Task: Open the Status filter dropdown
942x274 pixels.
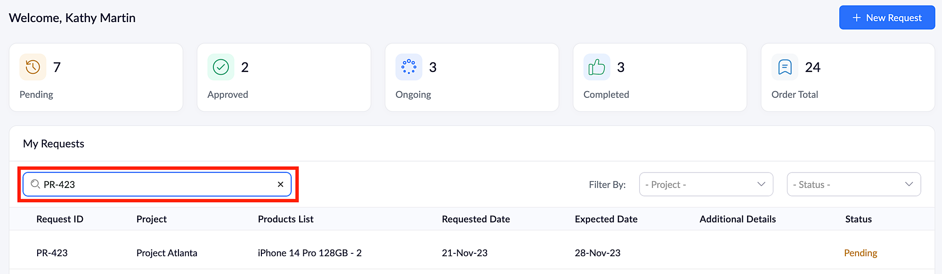Action: [853, 184]
